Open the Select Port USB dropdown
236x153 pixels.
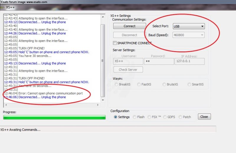[x=189, y=26]
